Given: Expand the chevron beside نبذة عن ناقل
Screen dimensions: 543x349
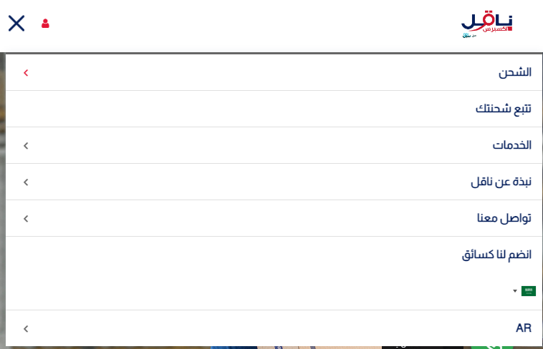Looking at the screenshot, I should click(26, 182).
